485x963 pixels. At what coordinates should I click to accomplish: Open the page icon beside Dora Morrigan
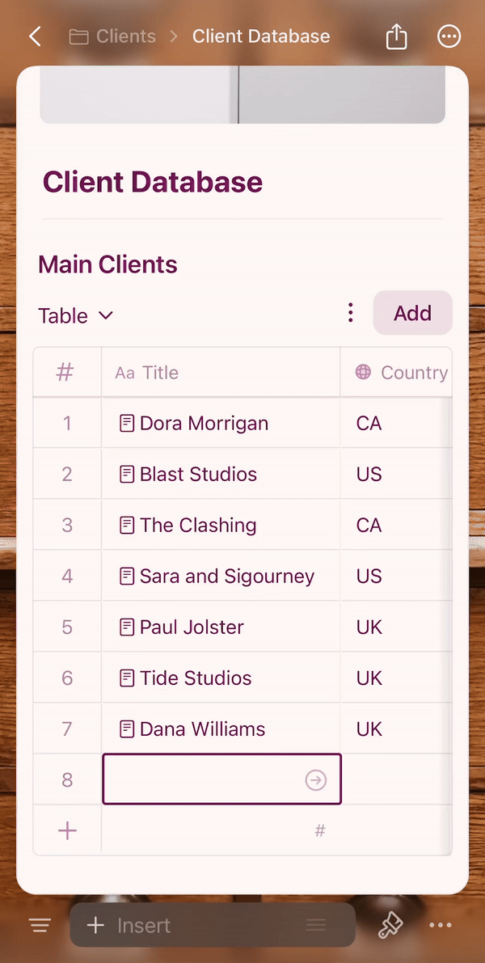[128, 423]
